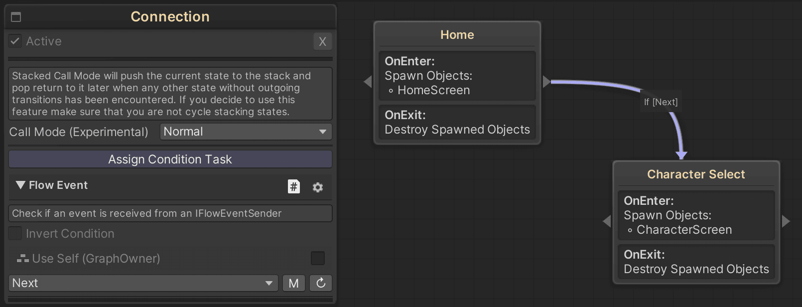Click the M button
Viewport: 802px width, 307px height.
click(294, 283)
